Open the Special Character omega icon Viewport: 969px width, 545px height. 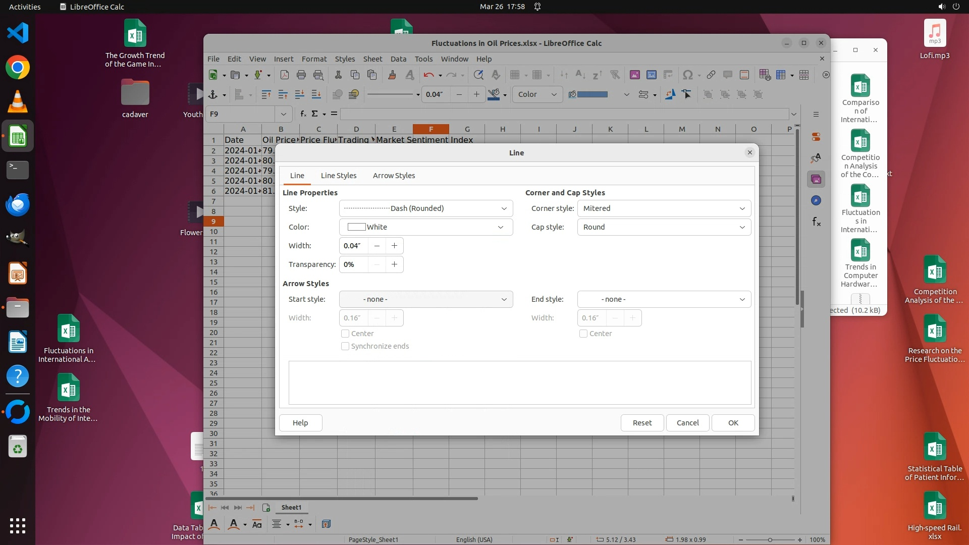[687, 75]
